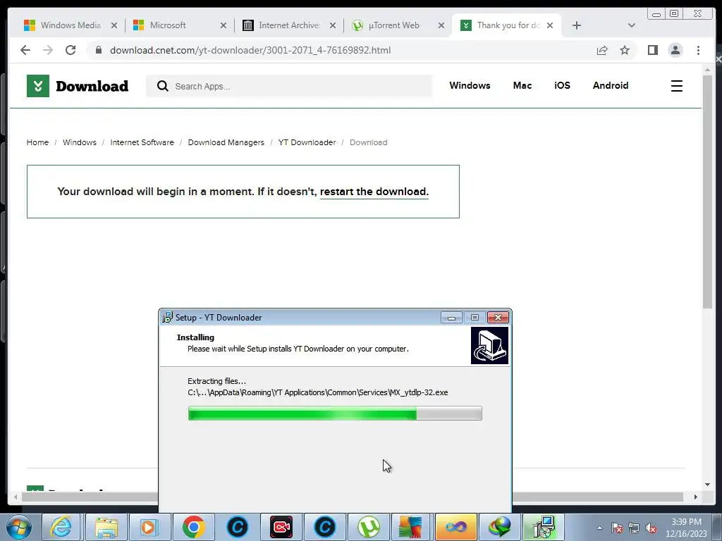The height and width of the screenshot is (541, 722).
Task: Go to Home breadcrumb
Action: (x=37, y=142)
